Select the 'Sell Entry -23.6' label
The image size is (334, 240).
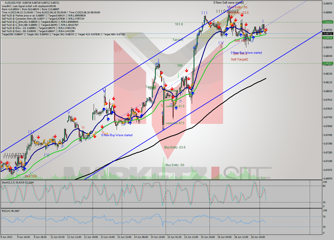(x=238, y=13)
